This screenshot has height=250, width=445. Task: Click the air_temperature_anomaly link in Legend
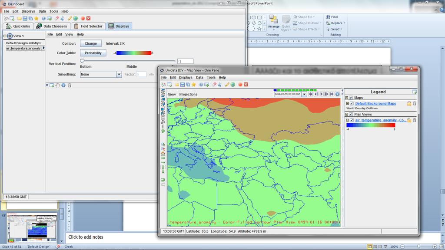coord(381,120)
